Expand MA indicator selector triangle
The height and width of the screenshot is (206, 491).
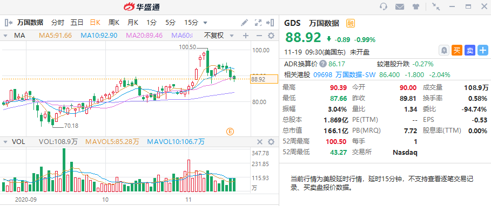(x=5, y=36)
